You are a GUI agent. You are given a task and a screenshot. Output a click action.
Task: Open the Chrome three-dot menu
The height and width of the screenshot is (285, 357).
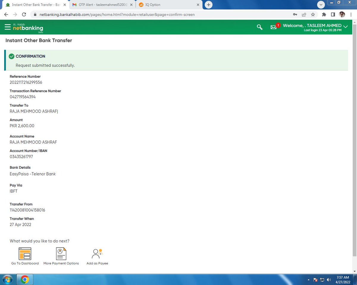[x=351, y=14]
